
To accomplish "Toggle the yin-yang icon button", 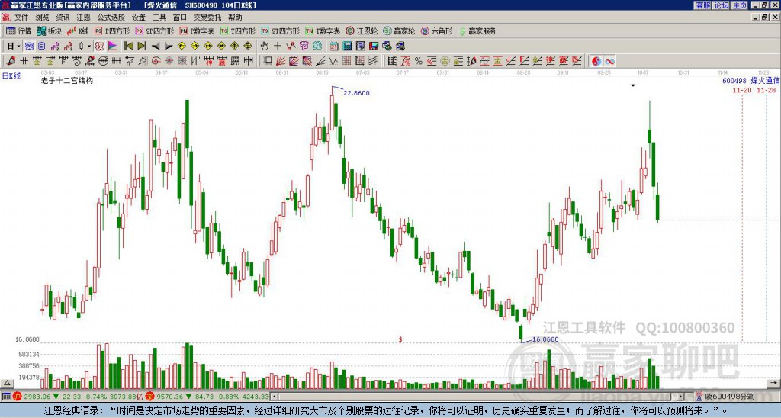I will [596, 61].
